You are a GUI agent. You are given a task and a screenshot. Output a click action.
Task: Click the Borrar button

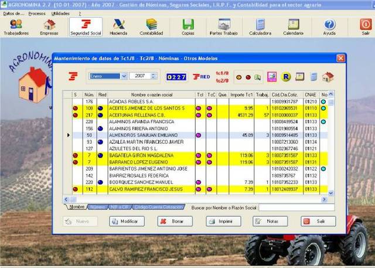coord(175,221)
